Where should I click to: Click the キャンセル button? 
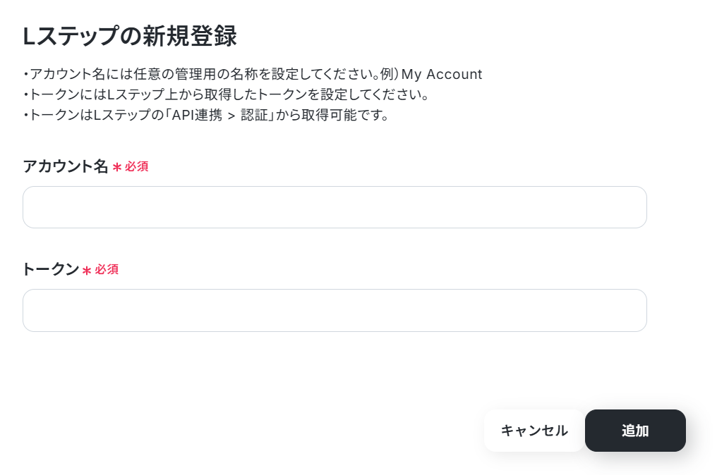(x=534, y=430)
